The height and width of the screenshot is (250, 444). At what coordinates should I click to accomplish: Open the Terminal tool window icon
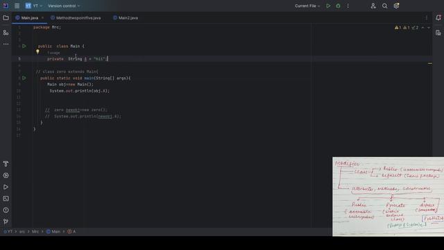point(6,199)
